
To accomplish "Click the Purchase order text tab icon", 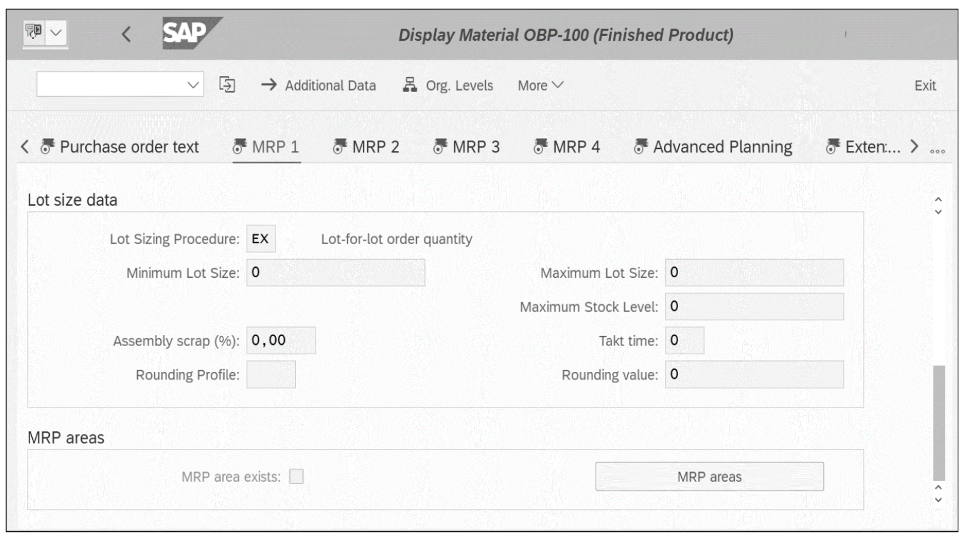I will coord(46,146).
